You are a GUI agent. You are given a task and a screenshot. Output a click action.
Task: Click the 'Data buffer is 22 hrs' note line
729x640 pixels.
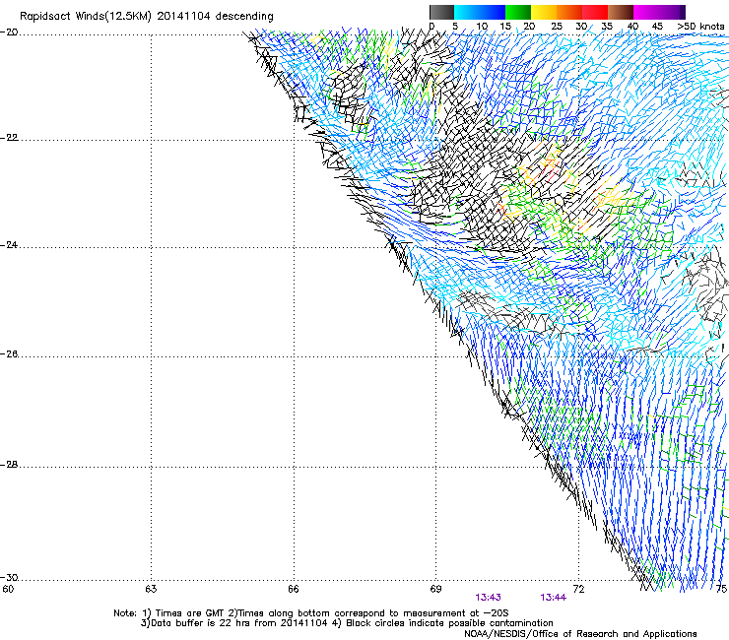pos(347,623)
